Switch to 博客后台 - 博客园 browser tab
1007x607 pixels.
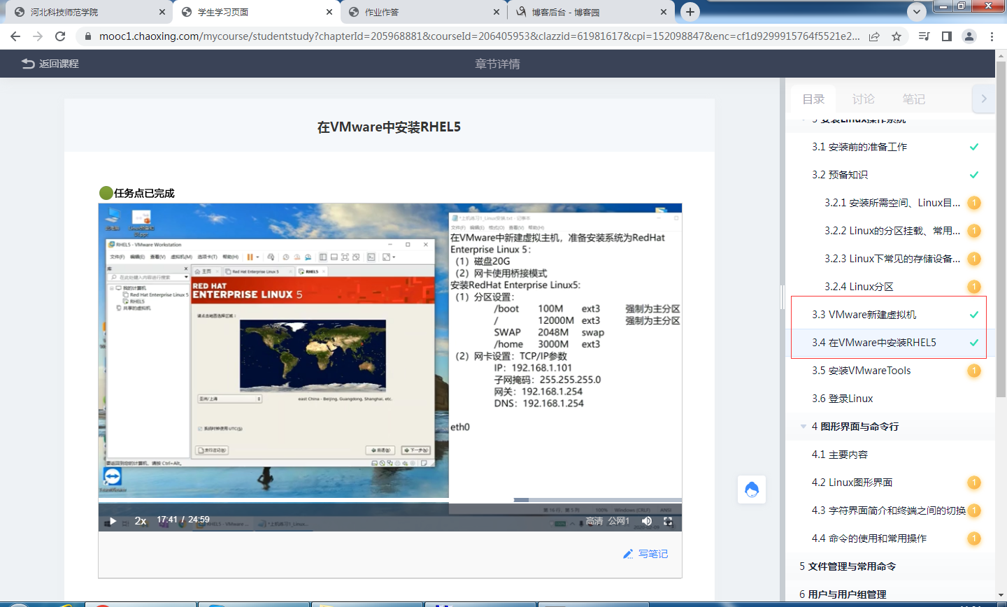(591, 12)
